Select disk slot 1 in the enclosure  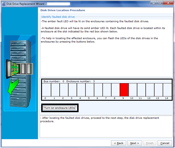[x=55, y=89]
